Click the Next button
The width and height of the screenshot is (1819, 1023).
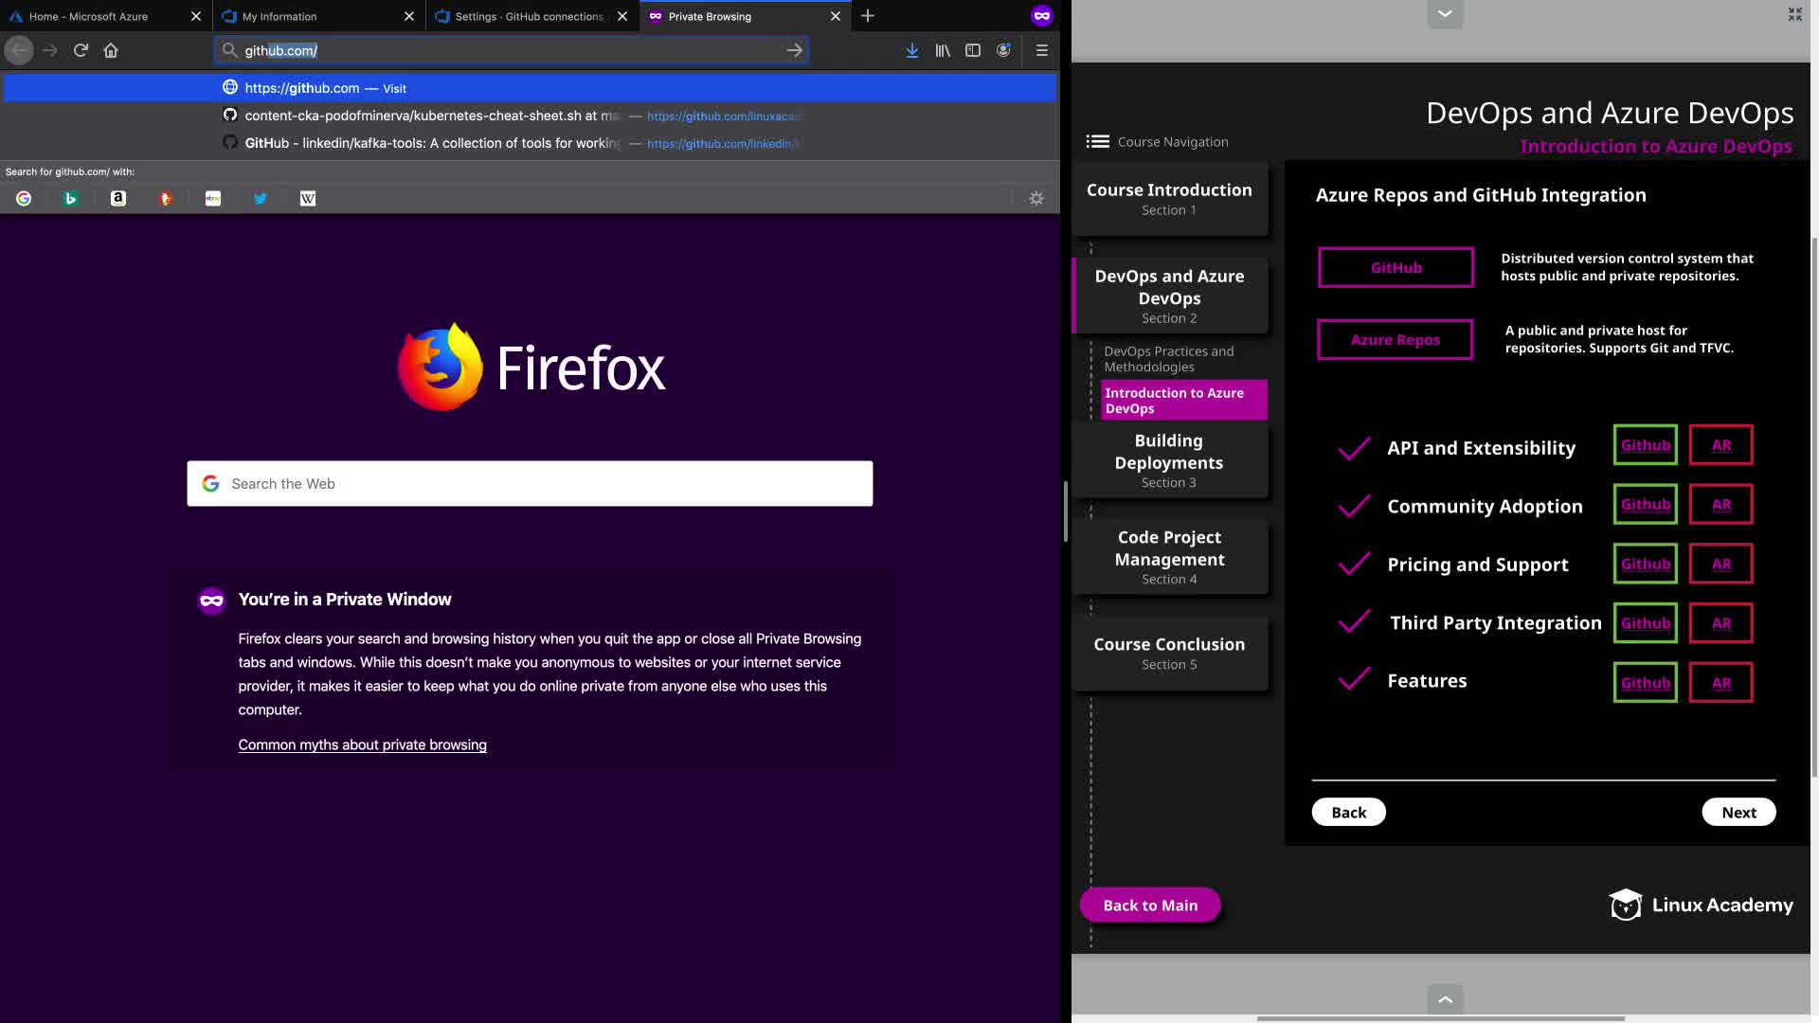tap(1738, 813)
